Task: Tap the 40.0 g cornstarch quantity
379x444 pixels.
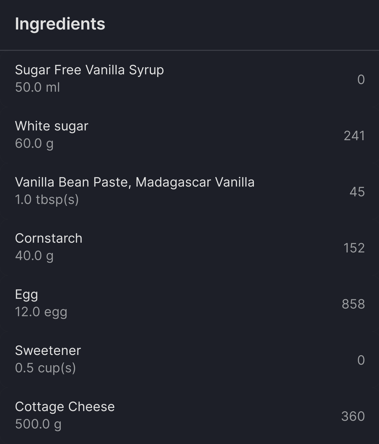Action: pos(34,256)
